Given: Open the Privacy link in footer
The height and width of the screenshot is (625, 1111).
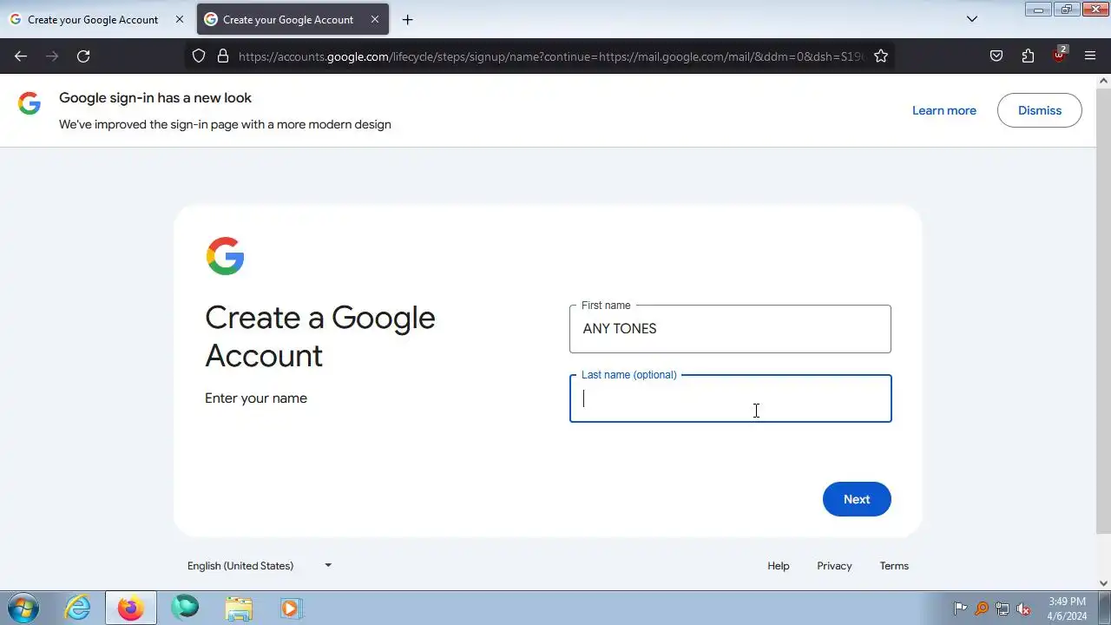Looking at the screenshot, I should click(x=834, y=566).
